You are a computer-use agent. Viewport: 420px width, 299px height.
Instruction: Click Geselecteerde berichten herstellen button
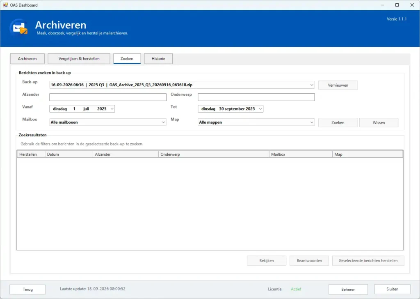(x=368, y=261)
